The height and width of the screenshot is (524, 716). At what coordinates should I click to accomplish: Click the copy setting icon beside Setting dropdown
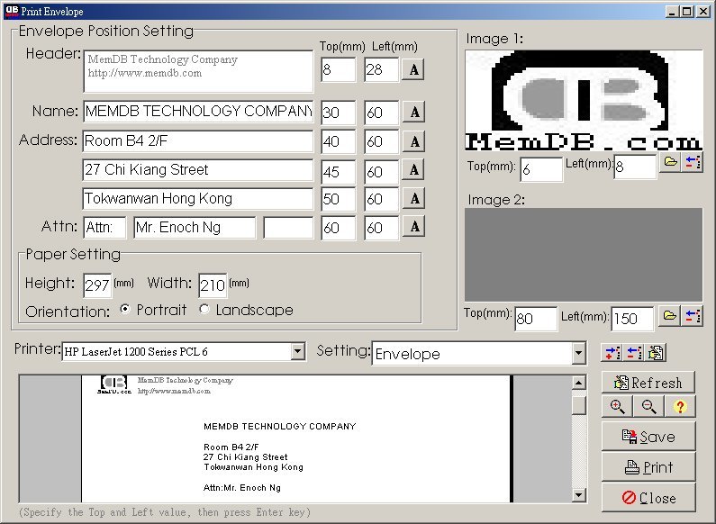(656, 352)
